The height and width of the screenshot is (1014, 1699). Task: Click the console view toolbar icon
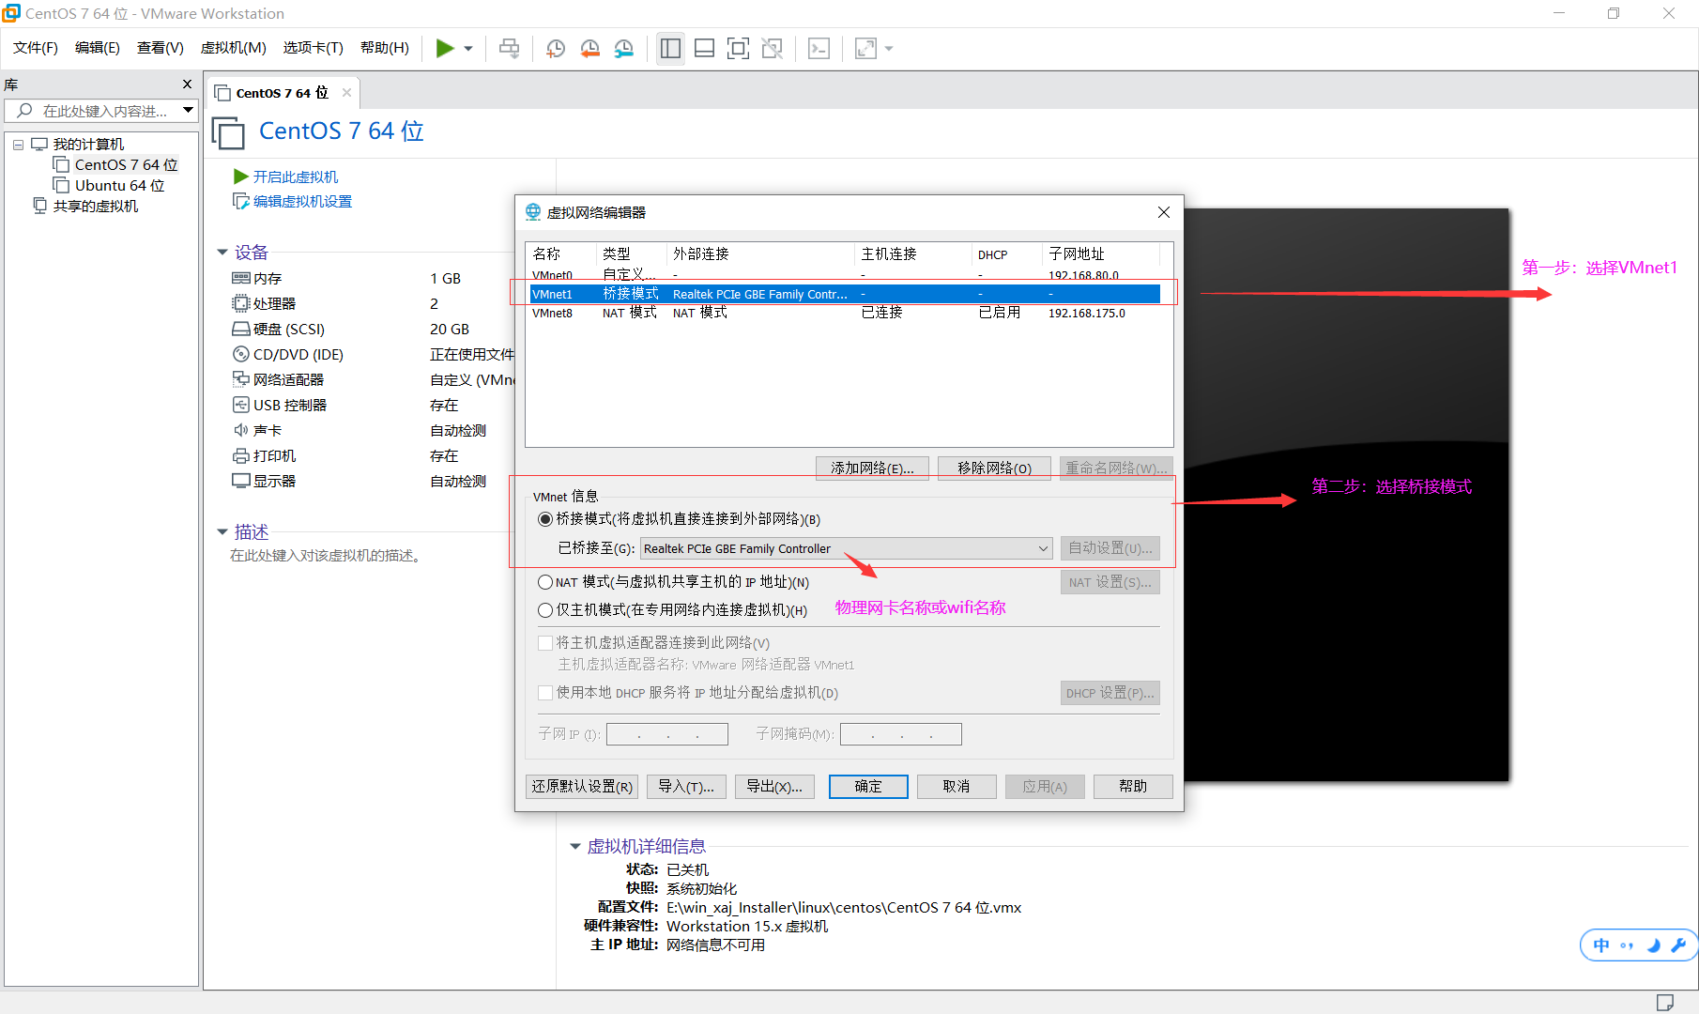coord(819,48)
